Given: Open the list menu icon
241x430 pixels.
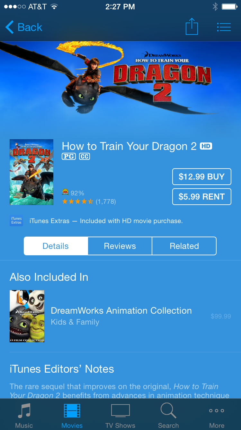Looking at the screenshot, I should coord(224,27).
